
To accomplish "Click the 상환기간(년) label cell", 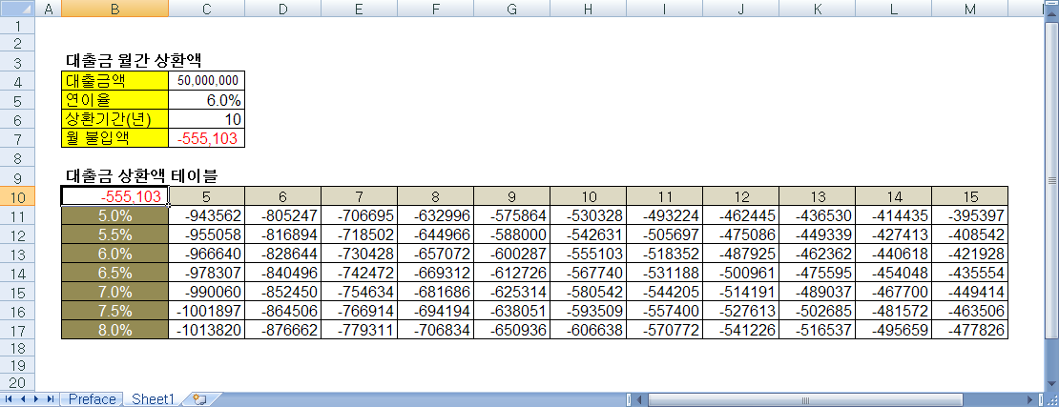I will pyautogui.click(x=114, y=119).
